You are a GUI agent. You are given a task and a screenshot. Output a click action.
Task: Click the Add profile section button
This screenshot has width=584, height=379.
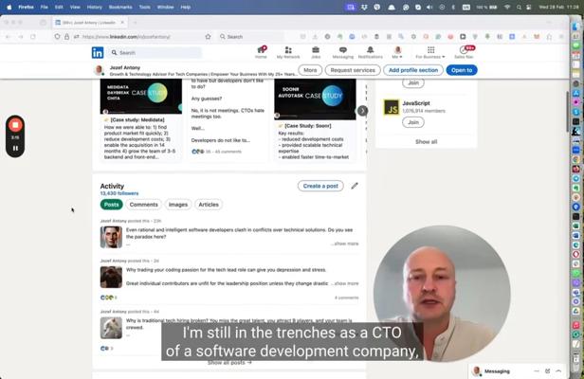pyautogui.click(x=414, y=70)
